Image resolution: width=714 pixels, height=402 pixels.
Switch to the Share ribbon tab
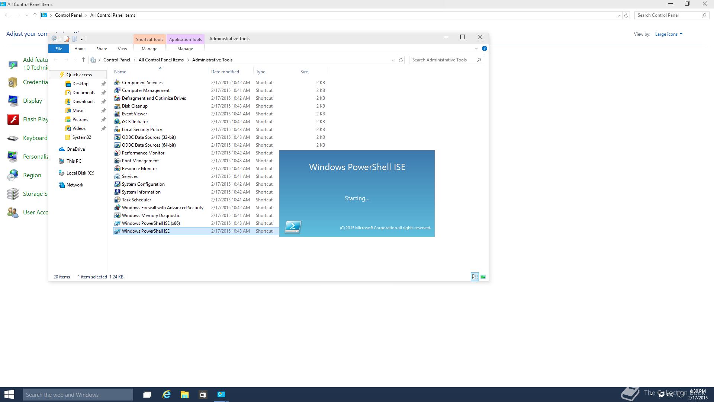102,49
